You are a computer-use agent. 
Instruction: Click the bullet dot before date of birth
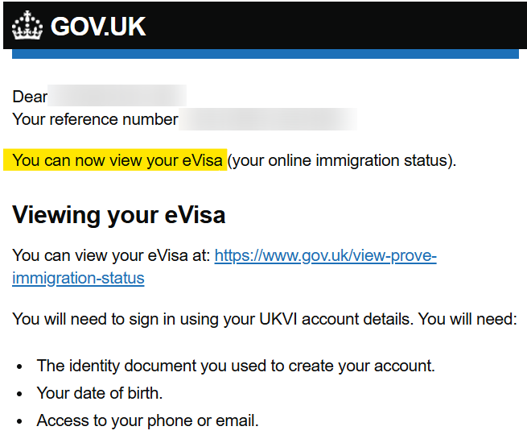coord(19,394)
